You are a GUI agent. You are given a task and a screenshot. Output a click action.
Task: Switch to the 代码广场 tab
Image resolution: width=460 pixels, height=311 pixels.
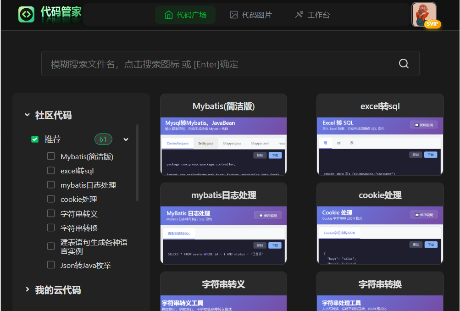pyautogui.click(x=185, y=15)
